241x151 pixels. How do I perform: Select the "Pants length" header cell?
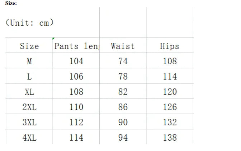76,46
